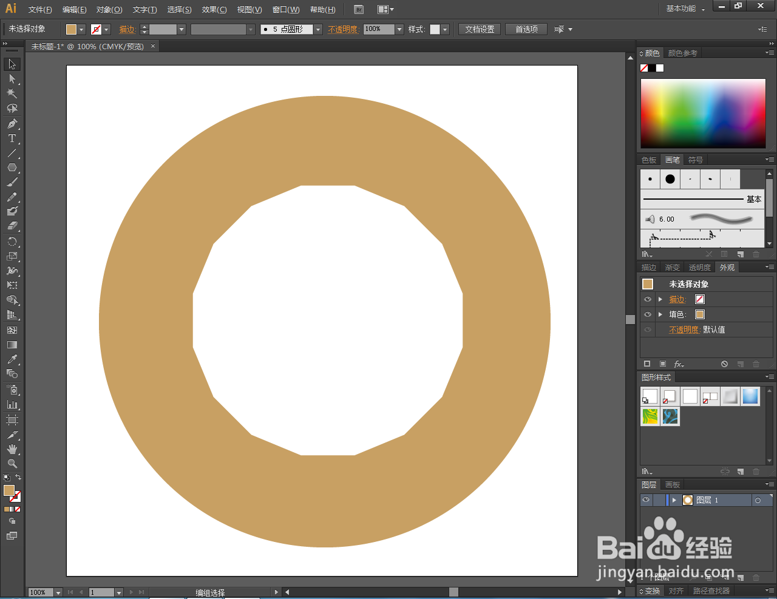The height and width of the screenshot is (599, 777).
Task: Open the 窗口(W) menu
Action: click(x=286, y=10)
